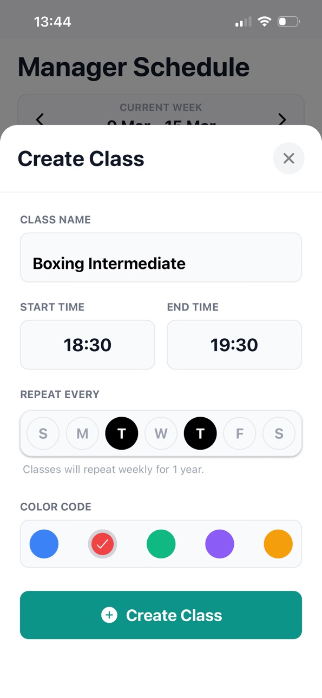Image resolution: width=322 pixels, height=698 pixels.
Task: Tap the cellular signal bars icon
Action: coord(244,22)
